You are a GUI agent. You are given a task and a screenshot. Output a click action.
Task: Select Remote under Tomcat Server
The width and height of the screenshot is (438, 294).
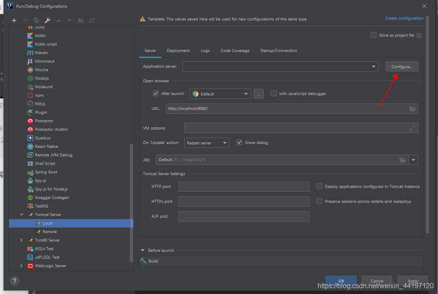[50, 232]
